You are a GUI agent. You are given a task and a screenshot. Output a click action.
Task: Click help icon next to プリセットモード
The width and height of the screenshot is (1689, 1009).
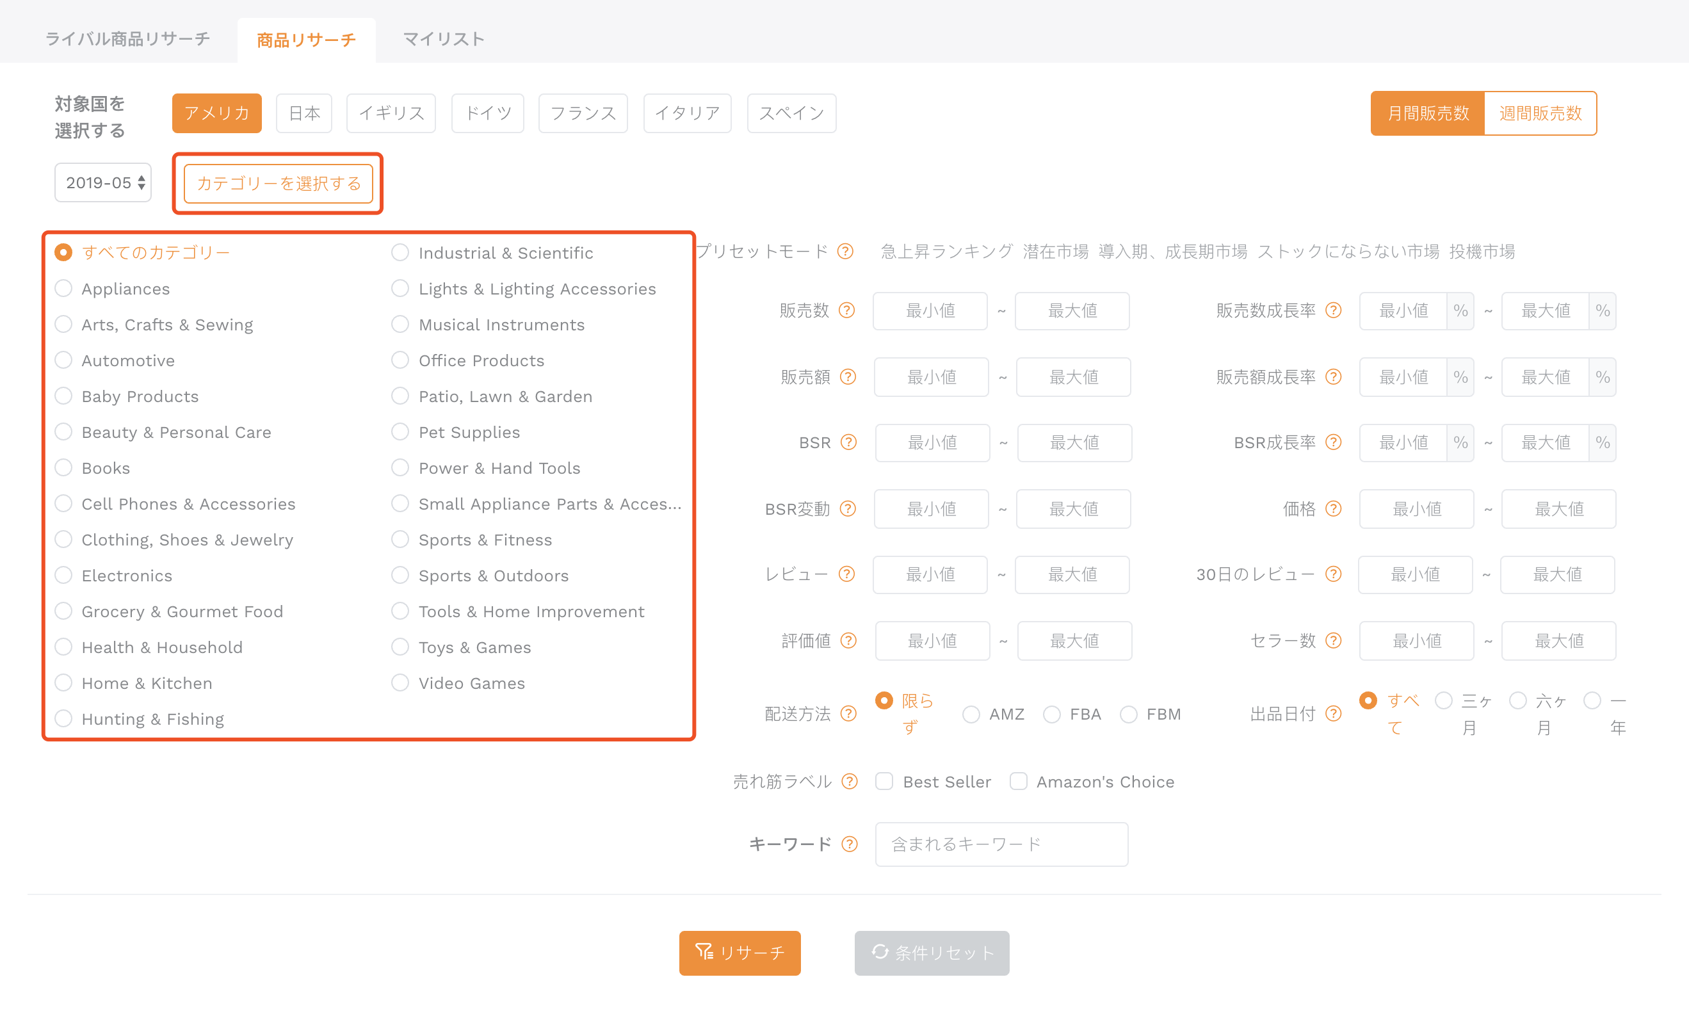(845, 252)
